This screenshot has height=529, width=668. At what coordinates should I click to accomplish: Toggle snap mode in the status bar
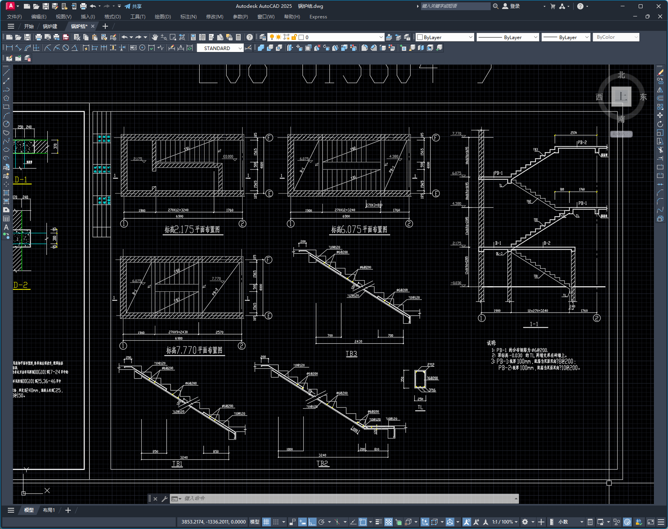(x=276, y=522)
